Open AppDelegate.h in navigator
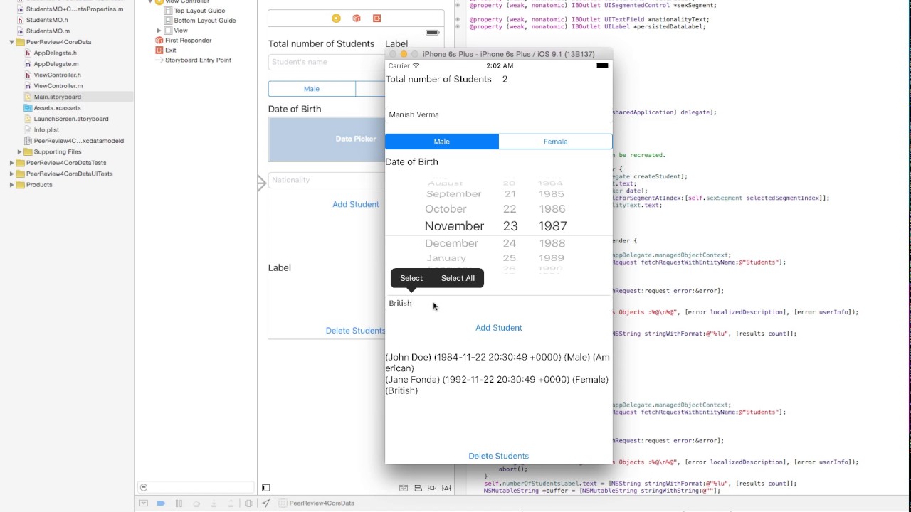Image resolution: width=911 pixels, height=512 pixels. (x=55, y=53)
